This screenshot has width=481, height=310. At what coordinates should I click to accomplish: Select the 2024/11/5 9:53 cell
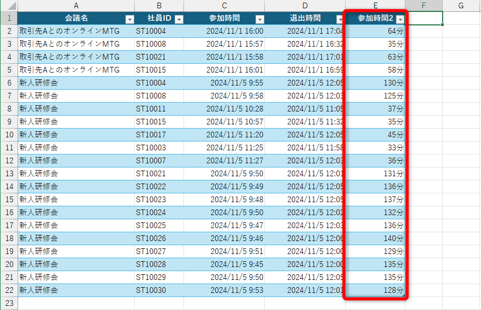pyautogui.click(x=224, y=290)
